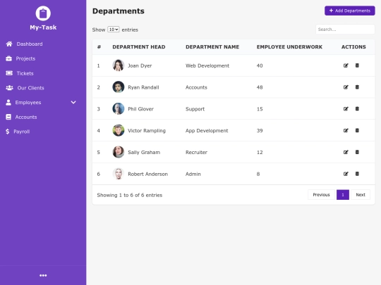
Task: Delete the Ryan Randall department row
Action: tap(357, 87)
